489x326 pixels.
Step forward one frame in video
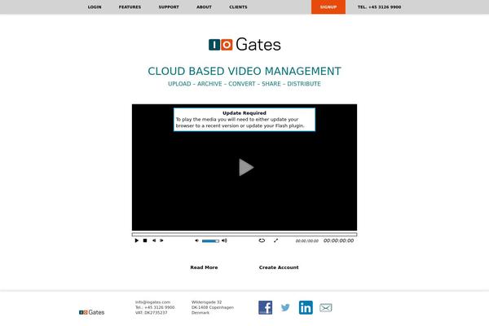point(161,240)
